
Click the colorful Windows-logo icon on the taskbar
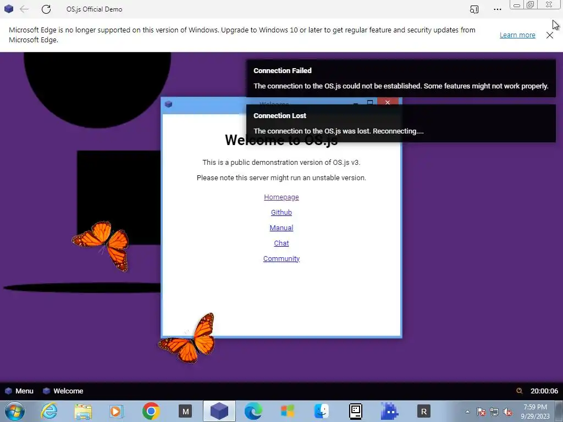point(287,411)
